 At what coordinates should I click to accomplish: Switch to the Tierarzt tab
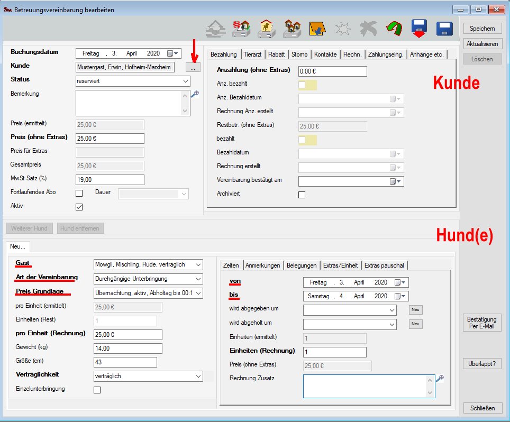click(x=253, y=54)
